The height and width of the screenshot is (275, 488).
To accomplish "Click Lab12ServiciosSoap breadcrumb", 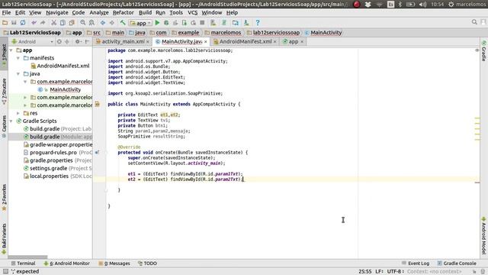I will coord(32,32).
